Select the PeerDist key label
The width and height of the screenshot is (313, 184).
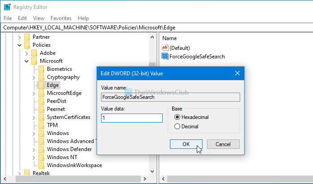(x=56, y=101)
